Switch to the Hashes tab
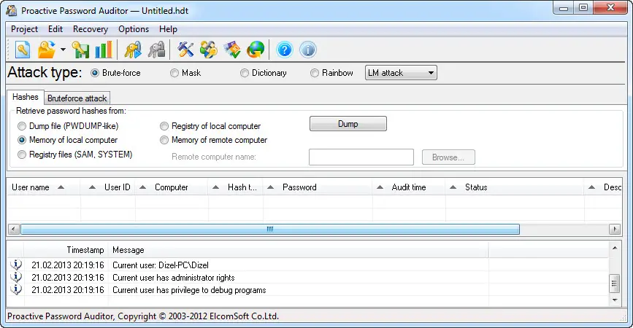Screen dimensions: 633x328 (26, 97)
